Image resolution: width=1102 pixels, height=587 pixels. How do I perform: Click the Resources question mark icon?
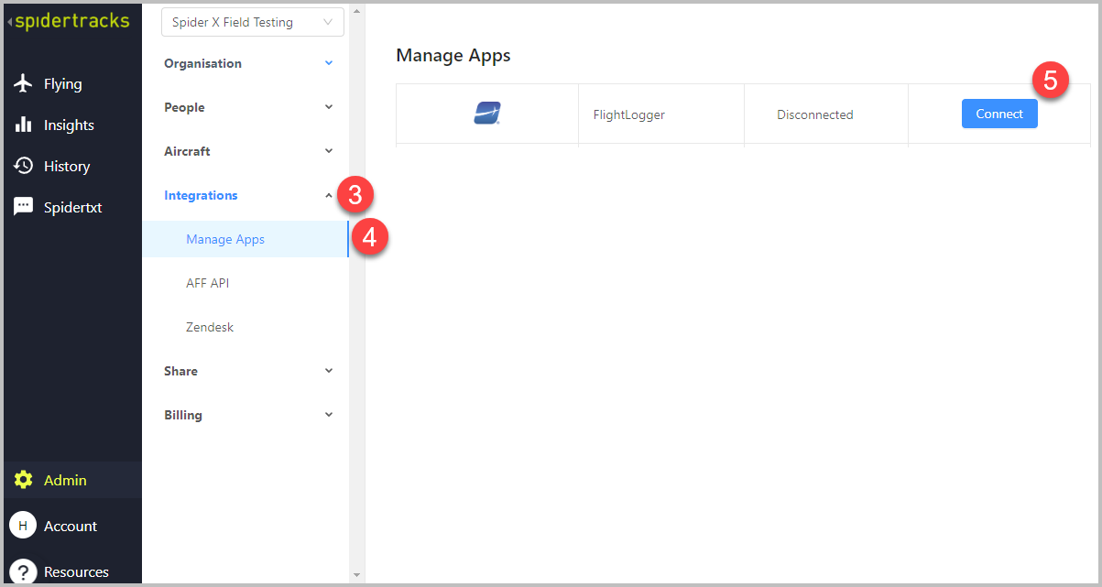(x=23, y=571)
